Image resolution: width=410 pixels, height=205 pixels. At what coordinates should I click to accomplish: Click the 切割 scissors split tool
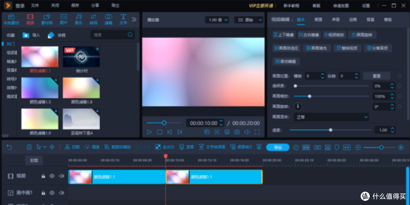tap(72, 147)
